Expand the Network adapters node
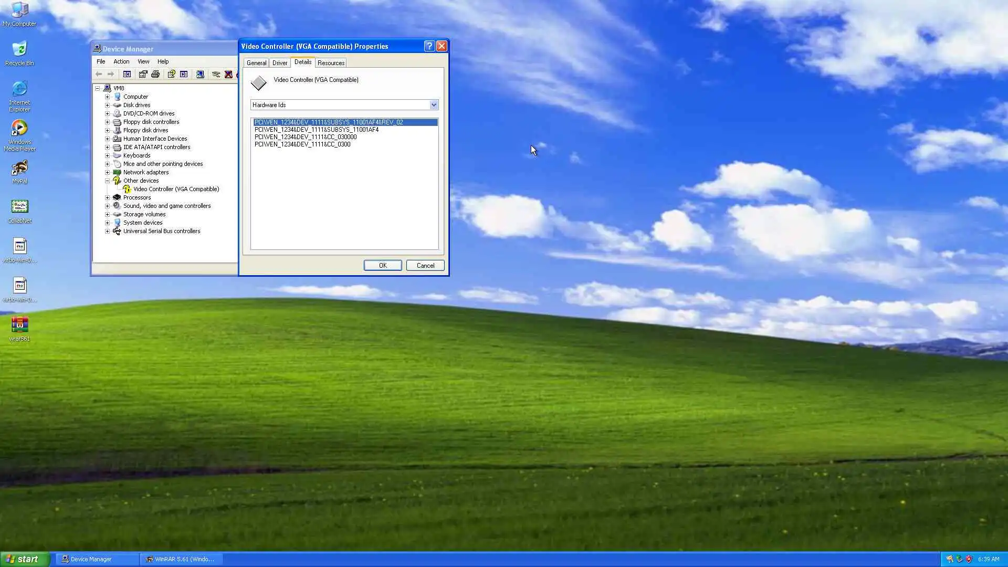The width and height of the screenshot is (1008, 567). tap(108, 172)
